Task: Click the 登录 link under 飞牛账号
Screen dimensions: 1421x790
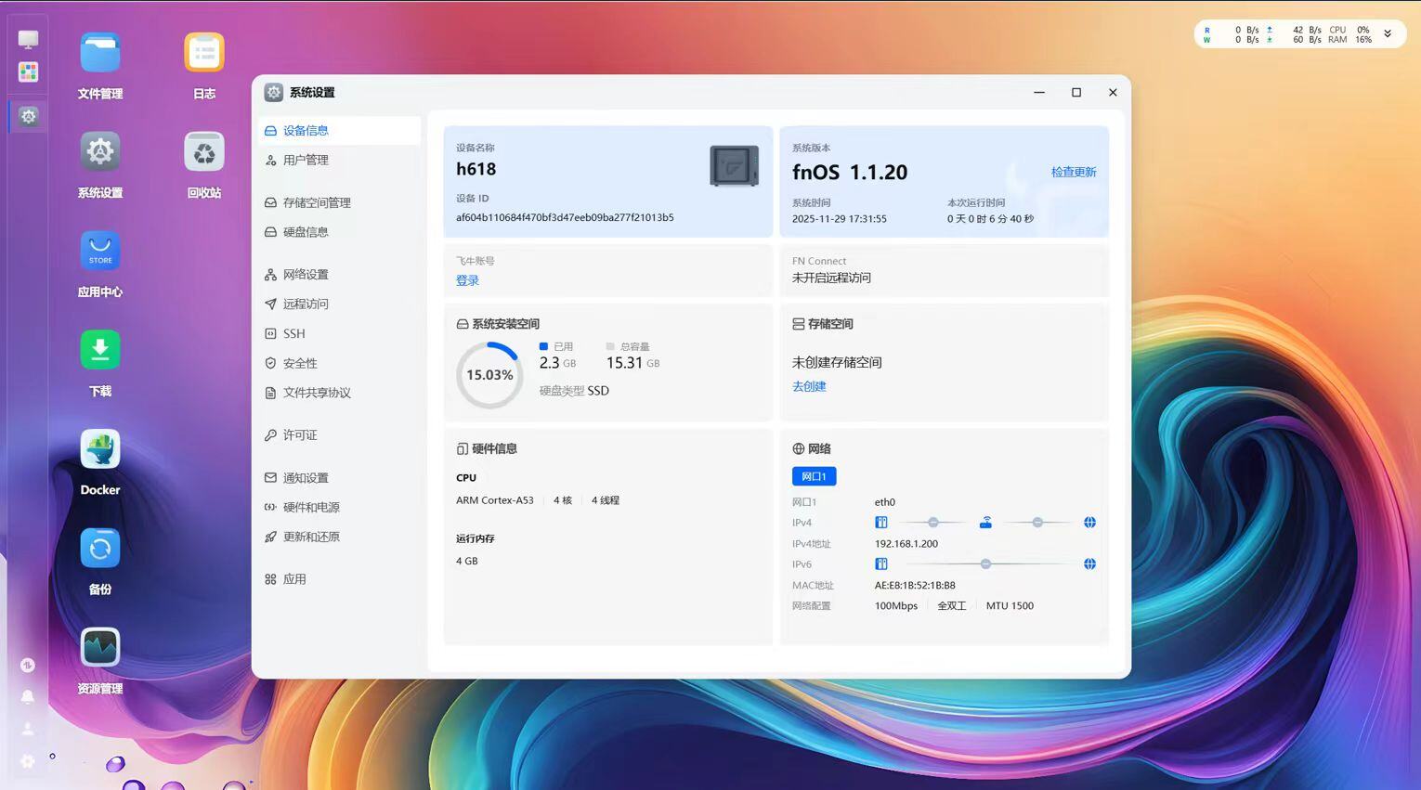Action: [467, 280]
